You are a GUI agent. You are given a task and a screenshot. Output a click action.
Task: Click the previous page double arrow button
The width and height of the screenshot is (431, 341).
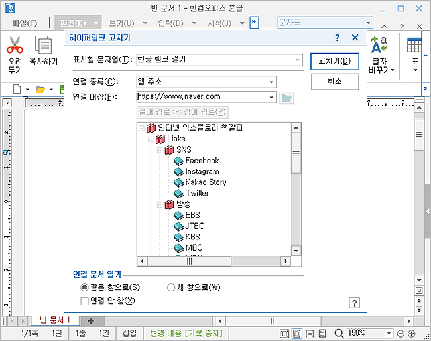[419, 301]
